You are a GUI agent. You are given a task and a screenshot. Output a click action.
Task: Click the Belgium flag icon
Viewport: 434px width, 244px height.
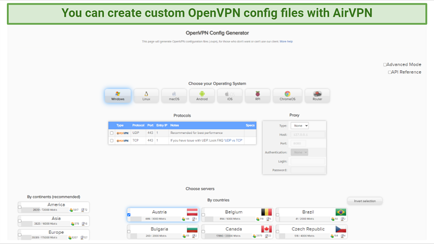pyautogui.click(x=267, y=212)
